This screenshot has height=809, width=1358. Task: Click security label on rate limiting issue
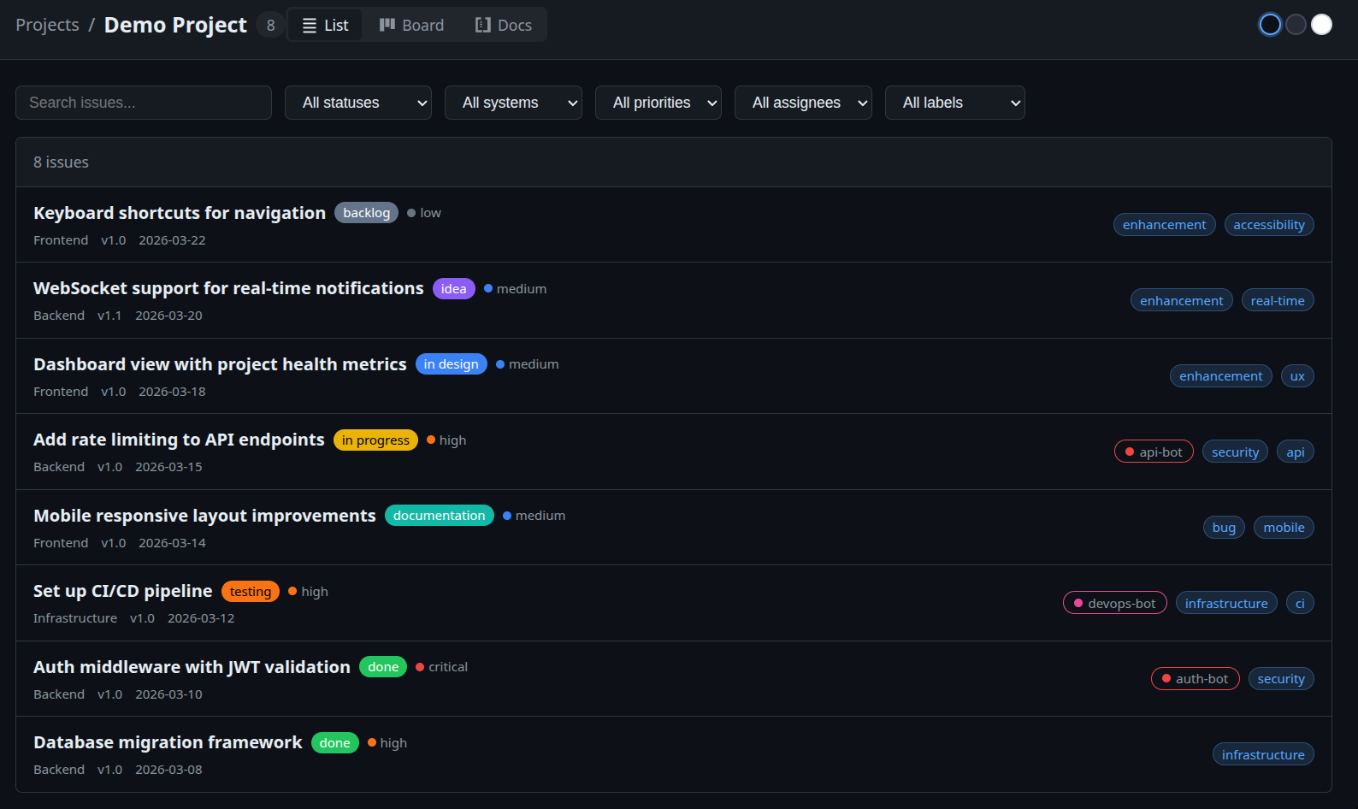(1235, 452)
